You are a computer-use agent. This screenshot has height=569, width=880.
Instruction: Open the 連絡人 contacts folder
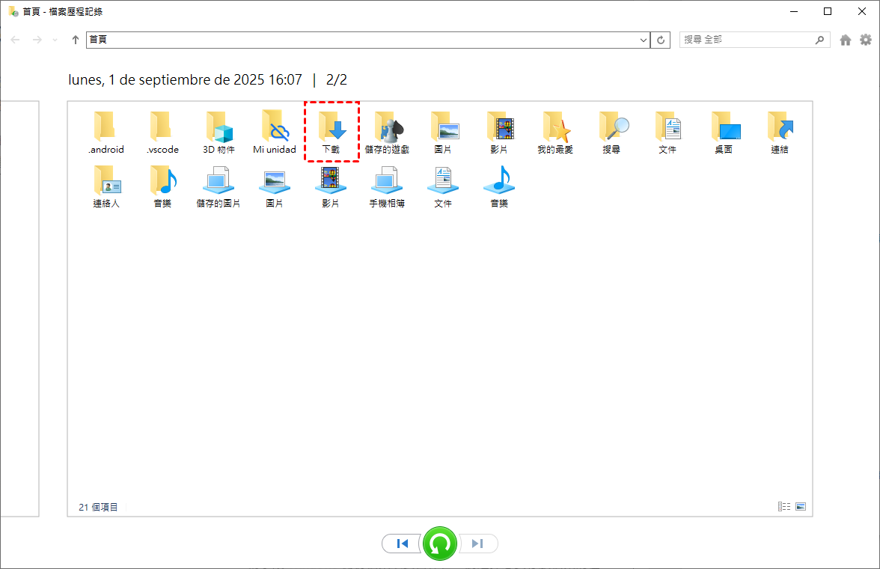(106, 184)
